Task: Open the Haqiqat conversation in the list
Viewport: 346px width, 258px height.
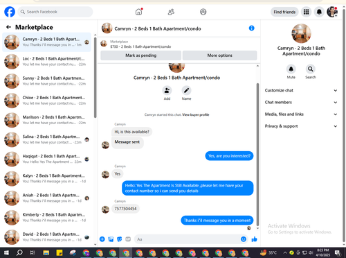Action: (x=47, y=159)
